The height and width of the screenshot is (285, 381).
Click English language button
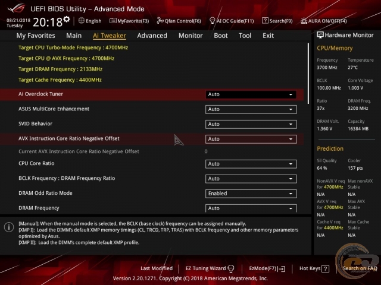tap(90, 21)
